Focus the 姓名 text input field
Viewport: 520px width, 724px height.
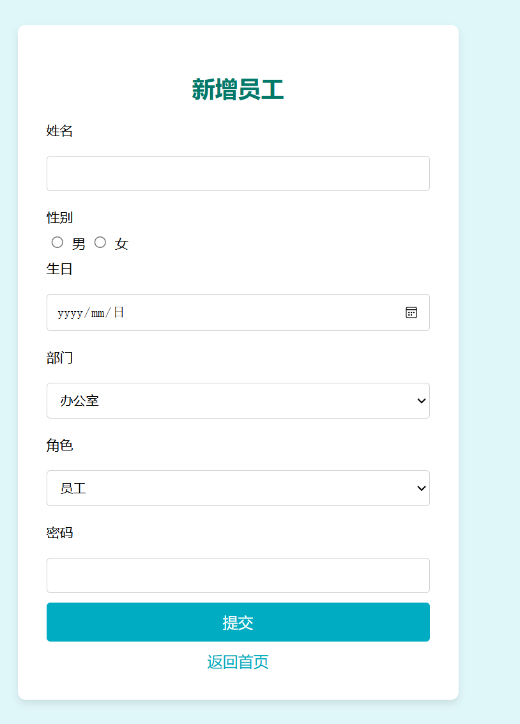pos(238,173)
